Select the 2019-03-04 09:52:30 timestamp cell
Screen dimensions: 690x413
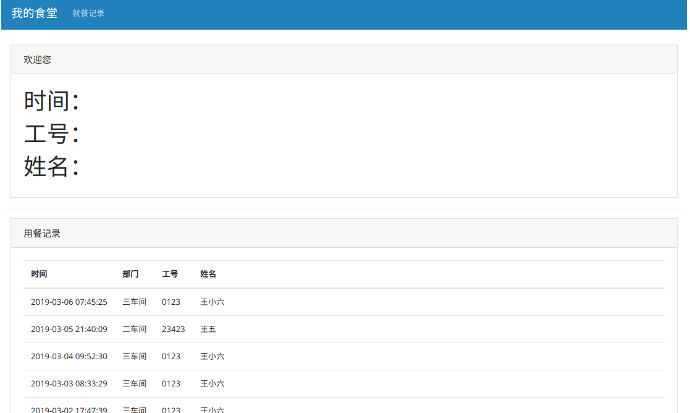69,357
